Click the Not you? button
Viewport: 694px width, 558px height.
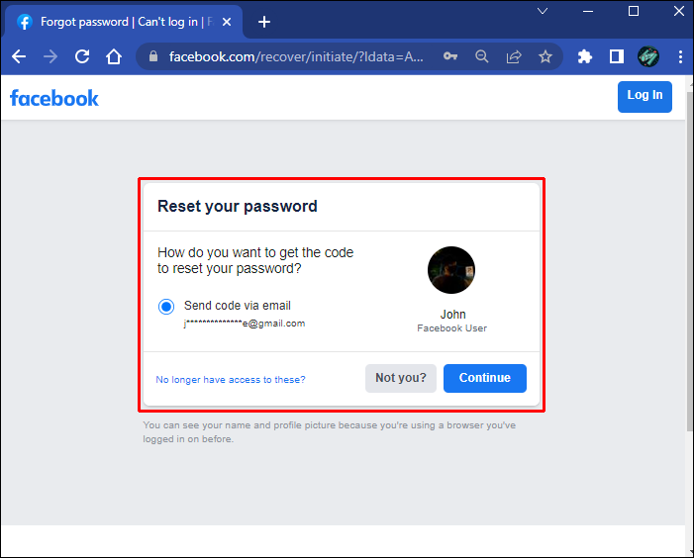[401, 378]
